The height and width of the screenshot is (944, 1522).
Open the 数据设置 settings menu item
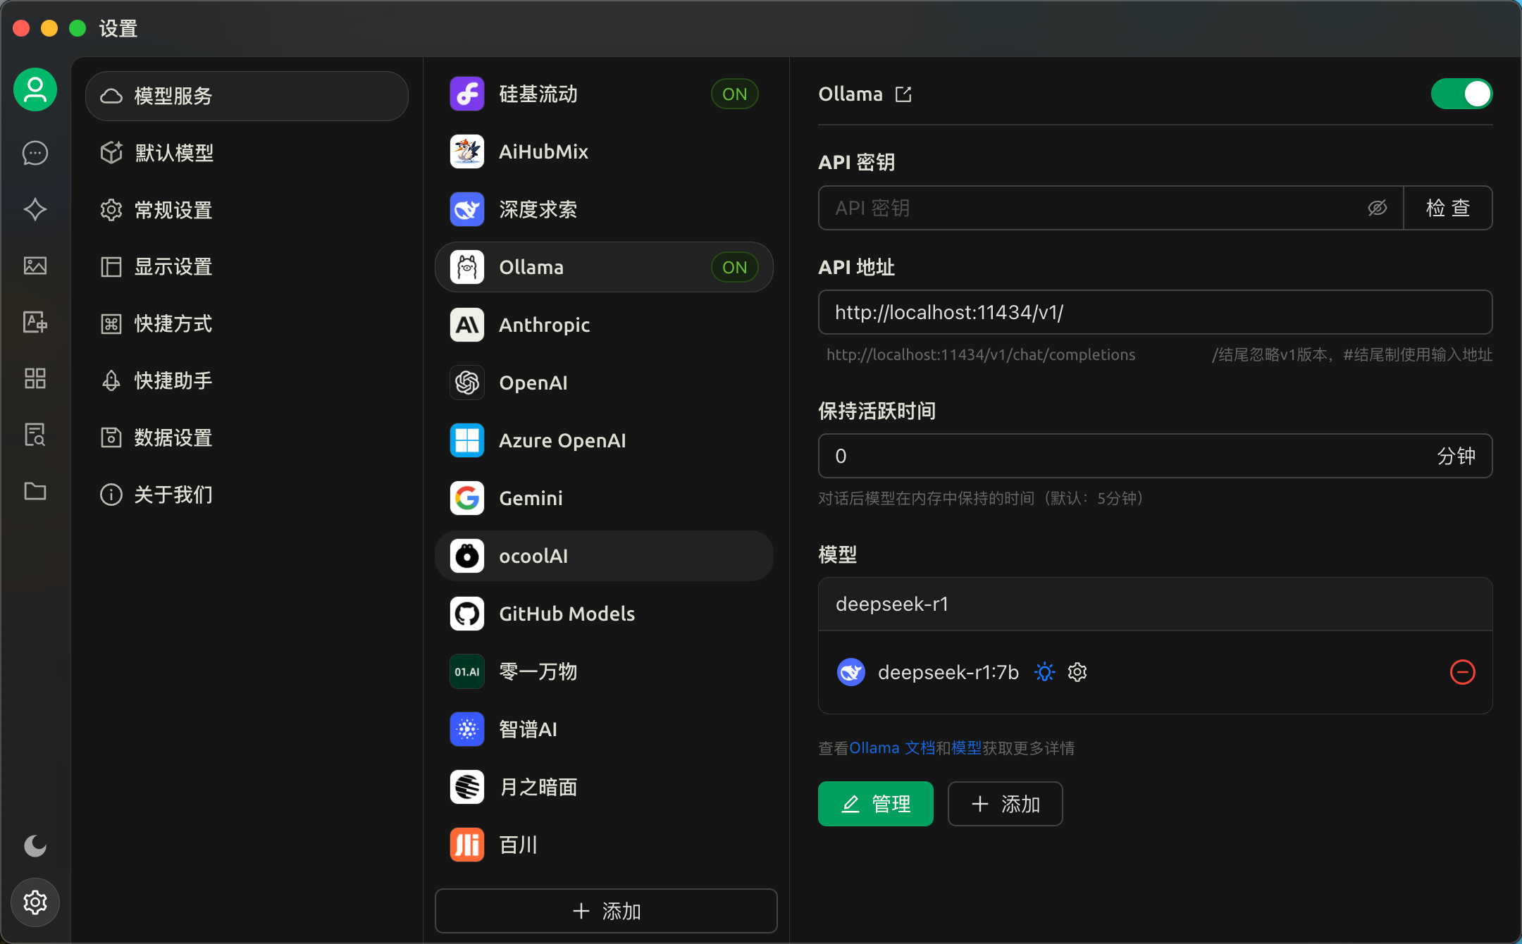[x=174, y=437]
